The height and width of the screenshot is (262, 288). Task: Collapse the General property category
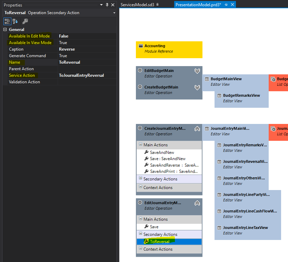(x=5, y=30)
